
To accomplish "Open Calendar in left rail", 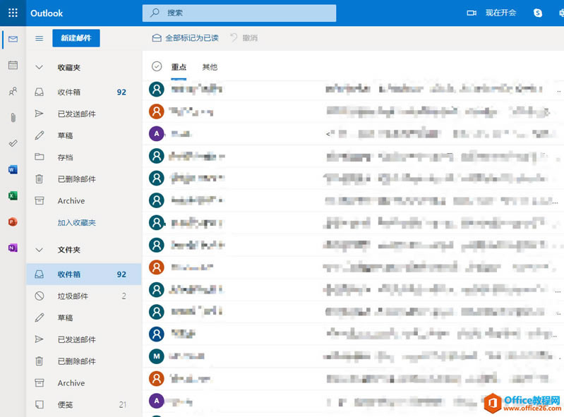I will click(13, 65).
